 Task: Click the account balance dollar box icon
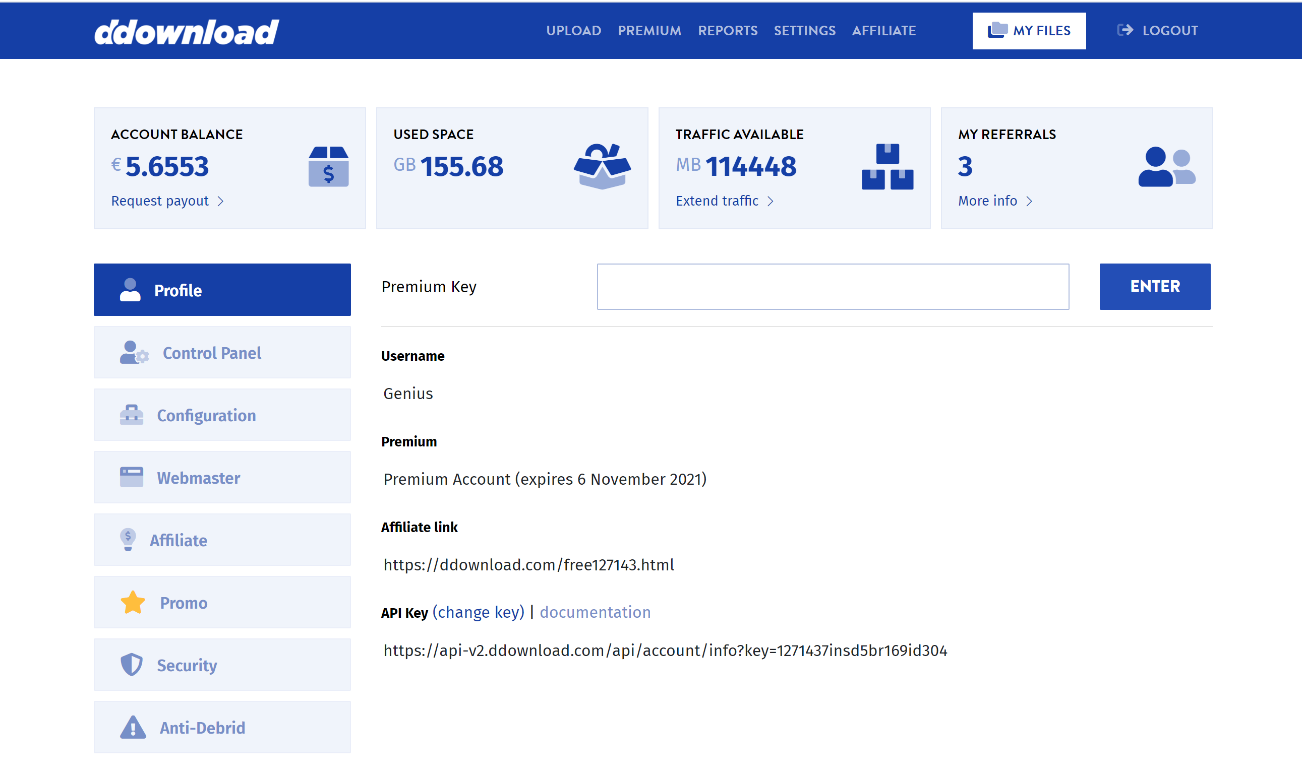(x=328, y=166)
